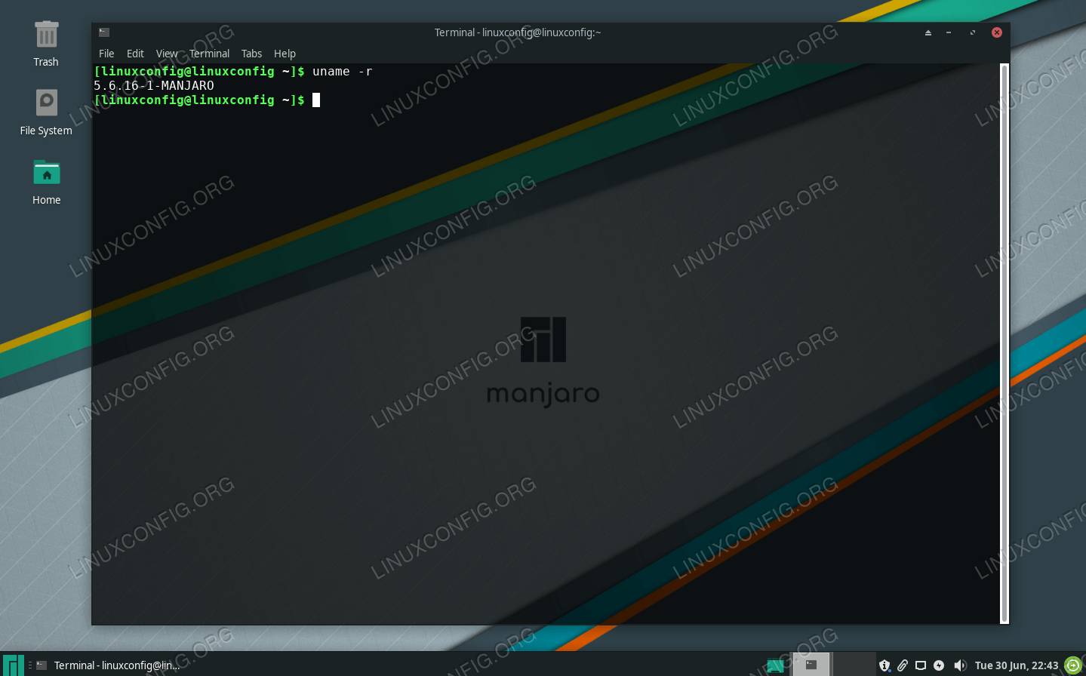Click the terminal title bar text
The width and height of the screenshot is (1086, 676).
pyautogui.click(x=518, y=32)
